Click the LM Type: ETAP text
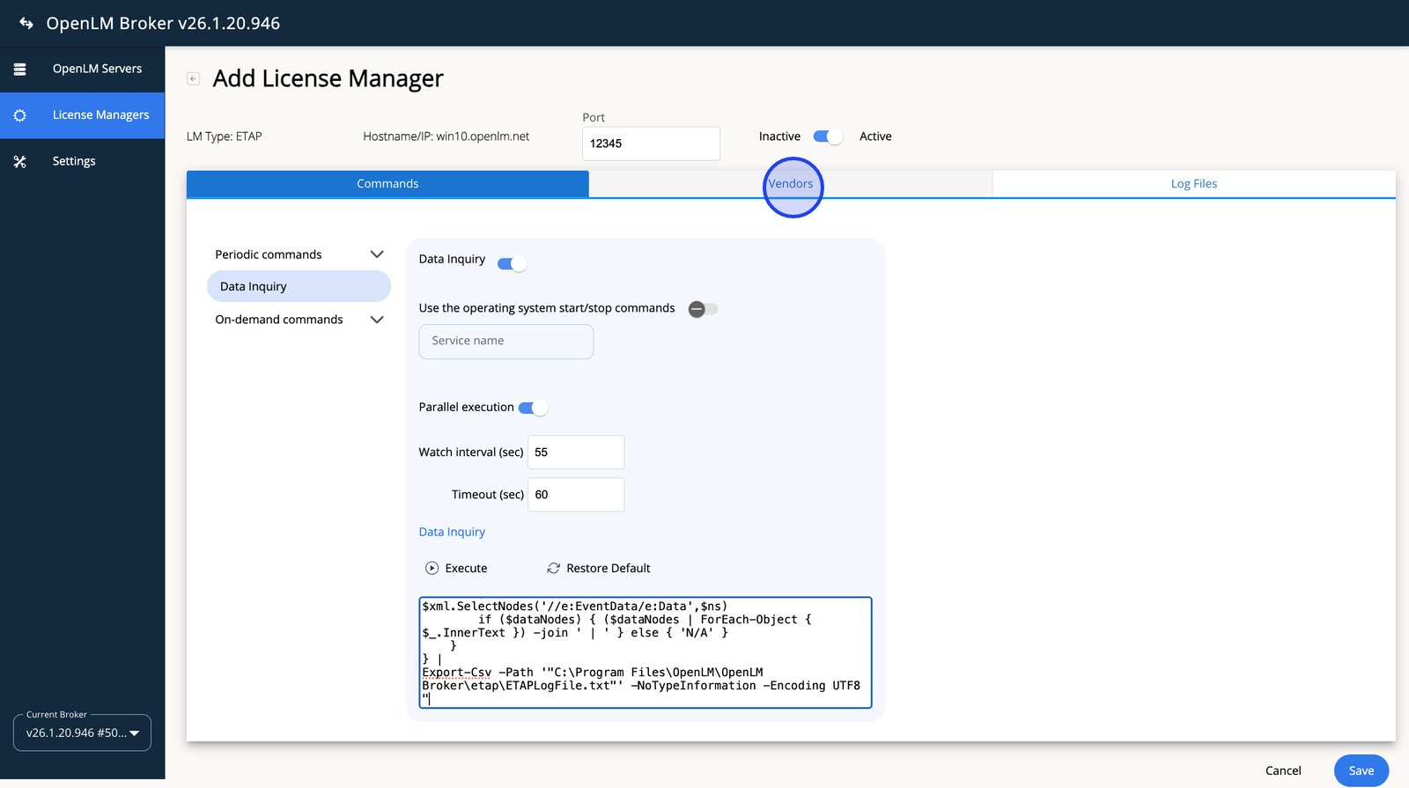The width and height of the screenshot is (1409, 788). click(x=225, y=136)
